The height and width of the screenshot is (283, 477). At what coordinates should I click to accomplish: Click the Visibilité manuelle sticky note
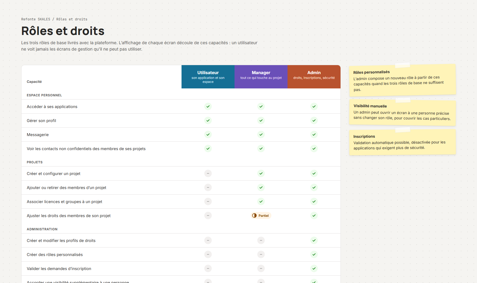[403, 113]
